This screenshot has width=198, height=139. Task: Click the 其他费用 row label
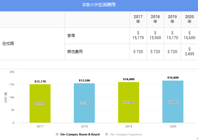click(x=75, y=51)
